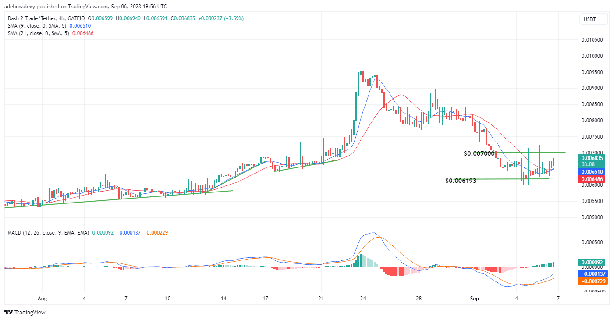Click the 17 date label on time axis
Viewport: 614px width, 320px height.
[x=265, y=299]
